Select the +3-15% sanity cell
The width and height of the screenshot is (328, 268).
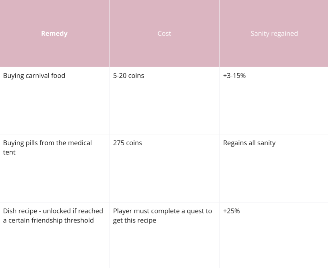274,101
